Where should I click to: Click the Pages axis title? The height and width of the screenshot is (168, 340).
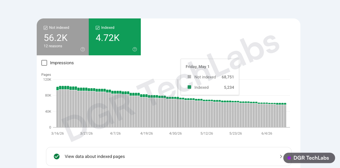(46, 75)
